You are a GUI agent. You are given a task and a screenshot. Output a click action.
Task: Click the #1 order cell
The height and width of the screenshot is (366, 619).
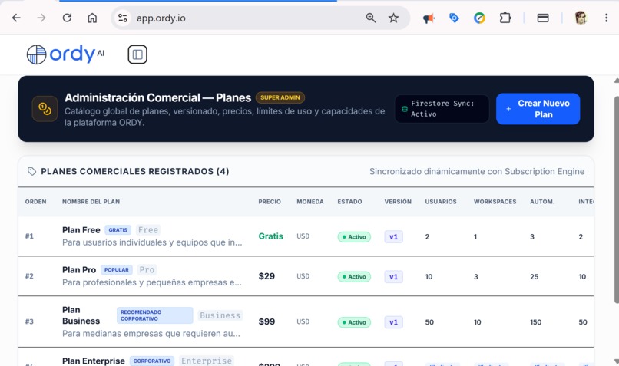point(29,236)
